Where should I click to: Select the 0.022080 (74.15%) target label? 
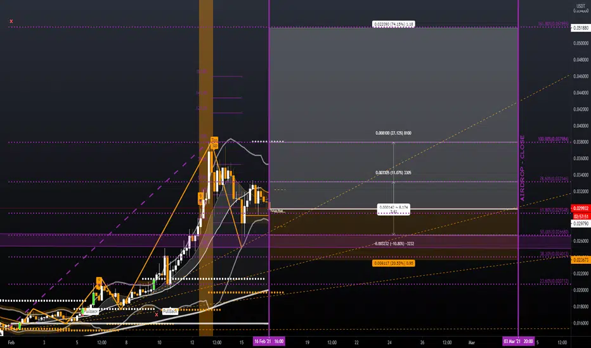click(394, 24)
